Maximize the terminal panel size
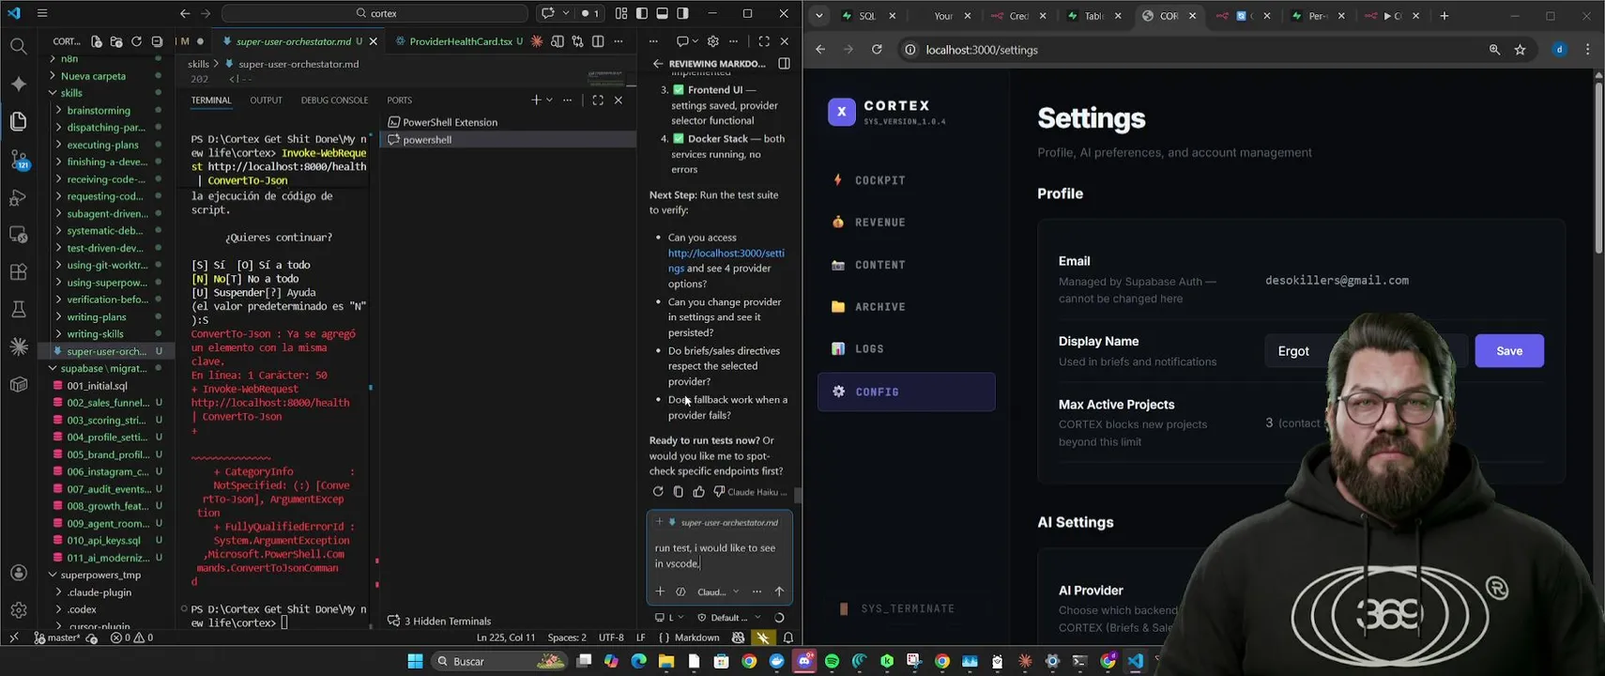The width and height of the screenshot is (1605, 676). (598, 100)
